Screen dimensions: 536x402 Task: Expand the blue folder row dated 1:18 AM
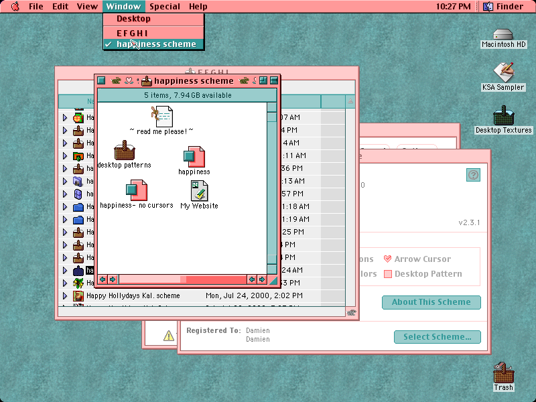(x=65, y=207)
